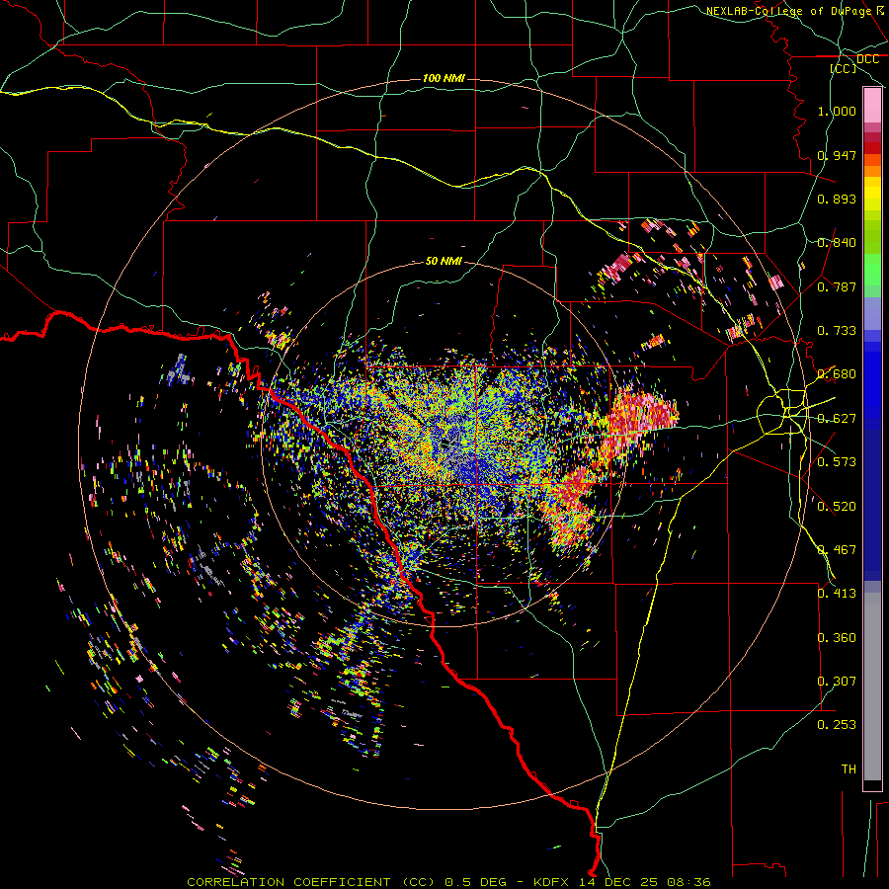Click the 14 DEC 25 08:36 timestamp
The height and width of the screenshot is (889, 889).
coord(645,882)
